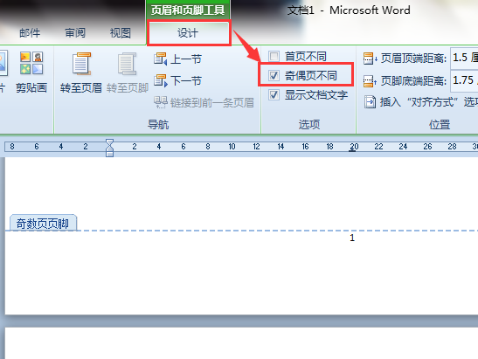
Task: Click the 1.5 header distance field
Action: (x=464, y=58)
